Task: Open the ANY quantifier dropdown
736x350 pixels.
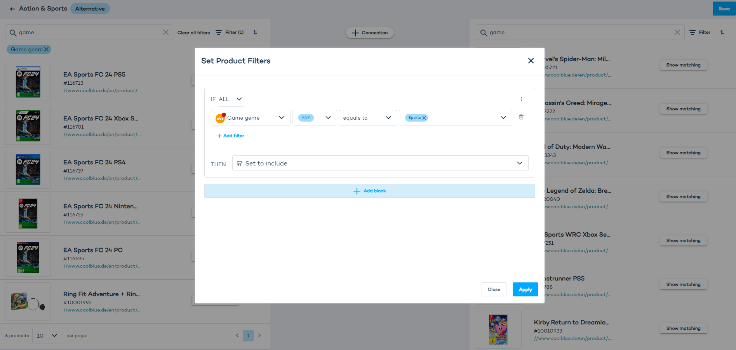Action: point(314,118)
